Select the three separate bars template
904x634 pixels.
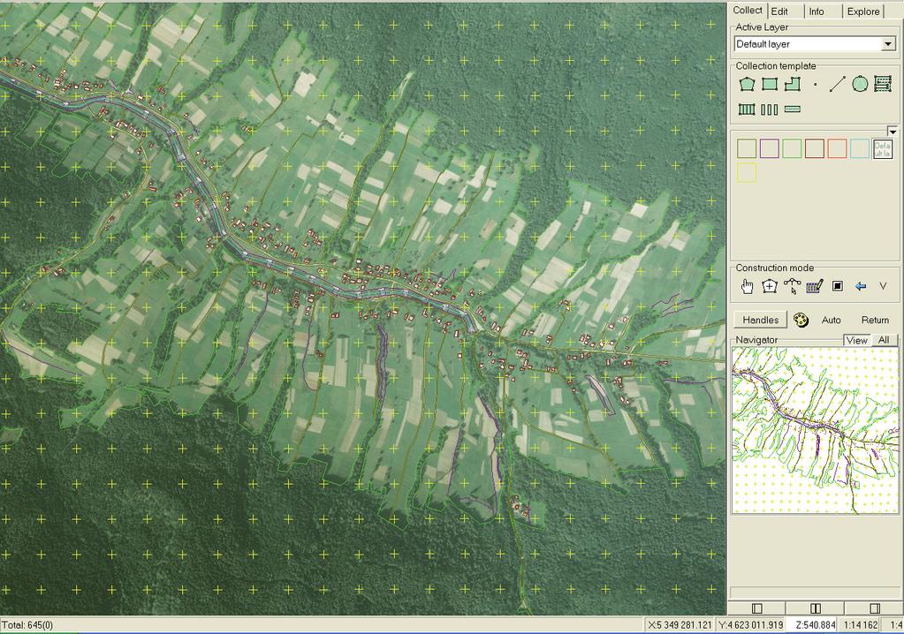coord(770,109)
